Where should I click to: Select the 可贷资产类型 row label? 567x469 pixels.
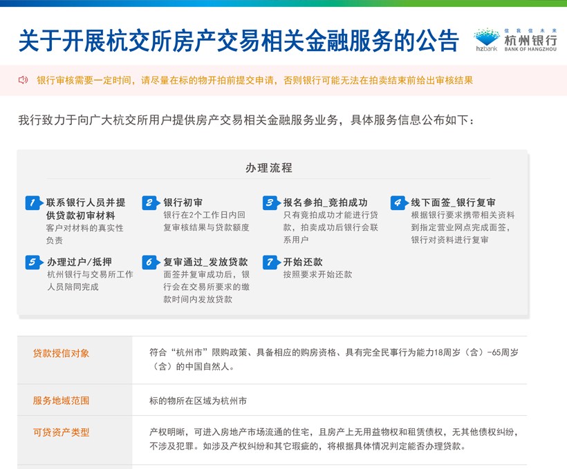[x=62, y=432]
